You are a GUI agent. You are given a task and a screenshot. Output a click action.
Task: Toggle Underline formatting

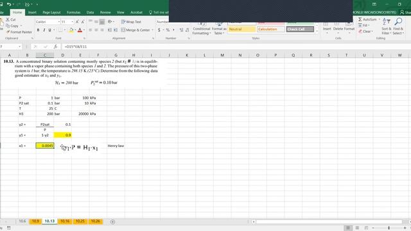point(49,30)
